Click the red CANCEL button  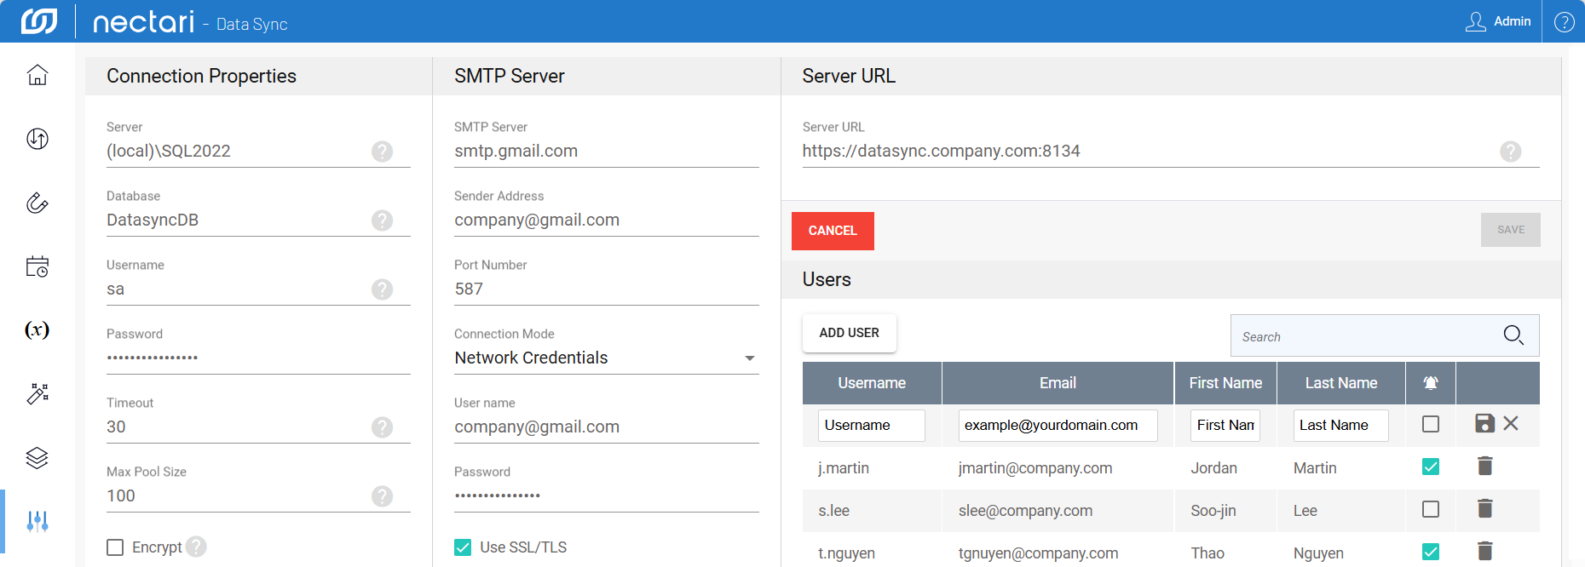click(833, 231)
